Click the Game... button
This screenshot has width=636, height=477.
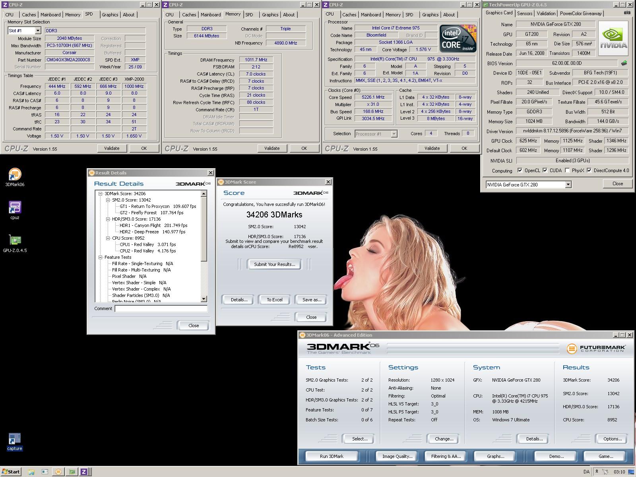point(606,456)
